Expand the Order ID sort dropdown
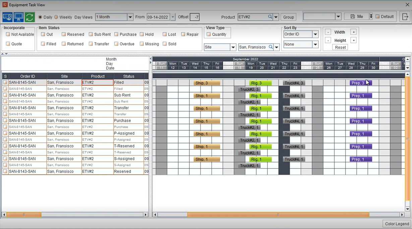Viewport: 412px width, 229px height. click(x=315, y=34)
